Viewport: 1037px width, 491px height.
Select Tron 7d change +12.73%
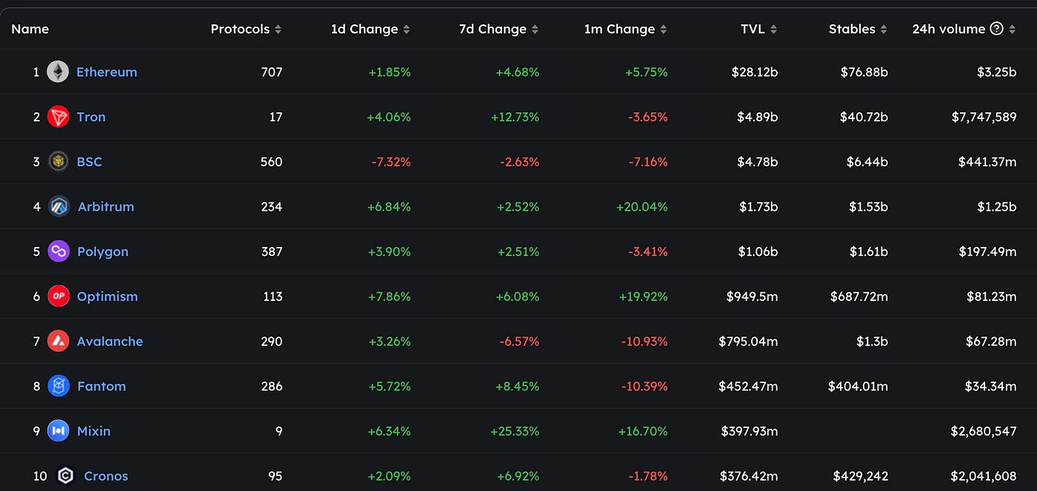tap(515, 117)
